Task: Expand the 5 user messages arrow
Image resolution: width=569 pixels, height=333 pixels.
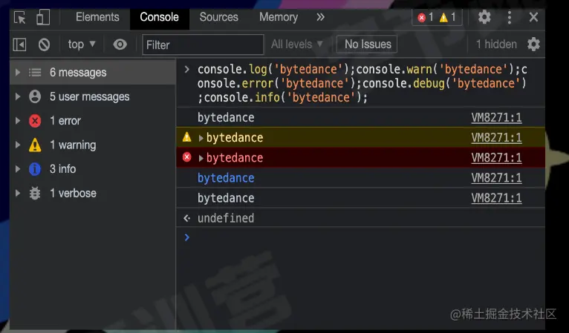Action: pos(17,96)
